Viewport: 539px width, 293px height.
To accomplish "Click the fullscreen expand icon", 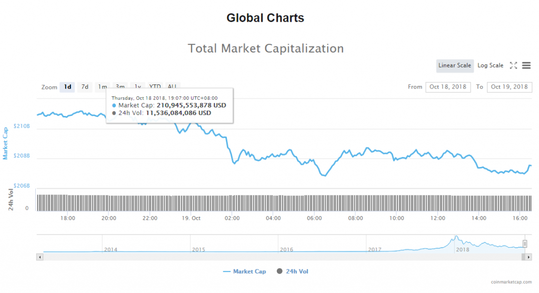I will (514, 65).
